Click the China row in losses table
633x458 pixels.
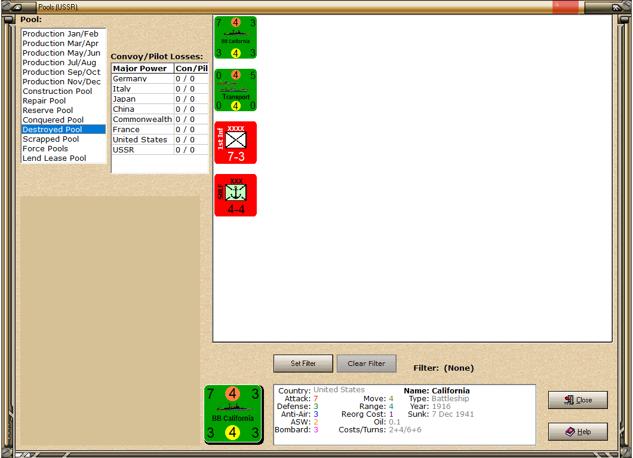(x=160, y=109)
